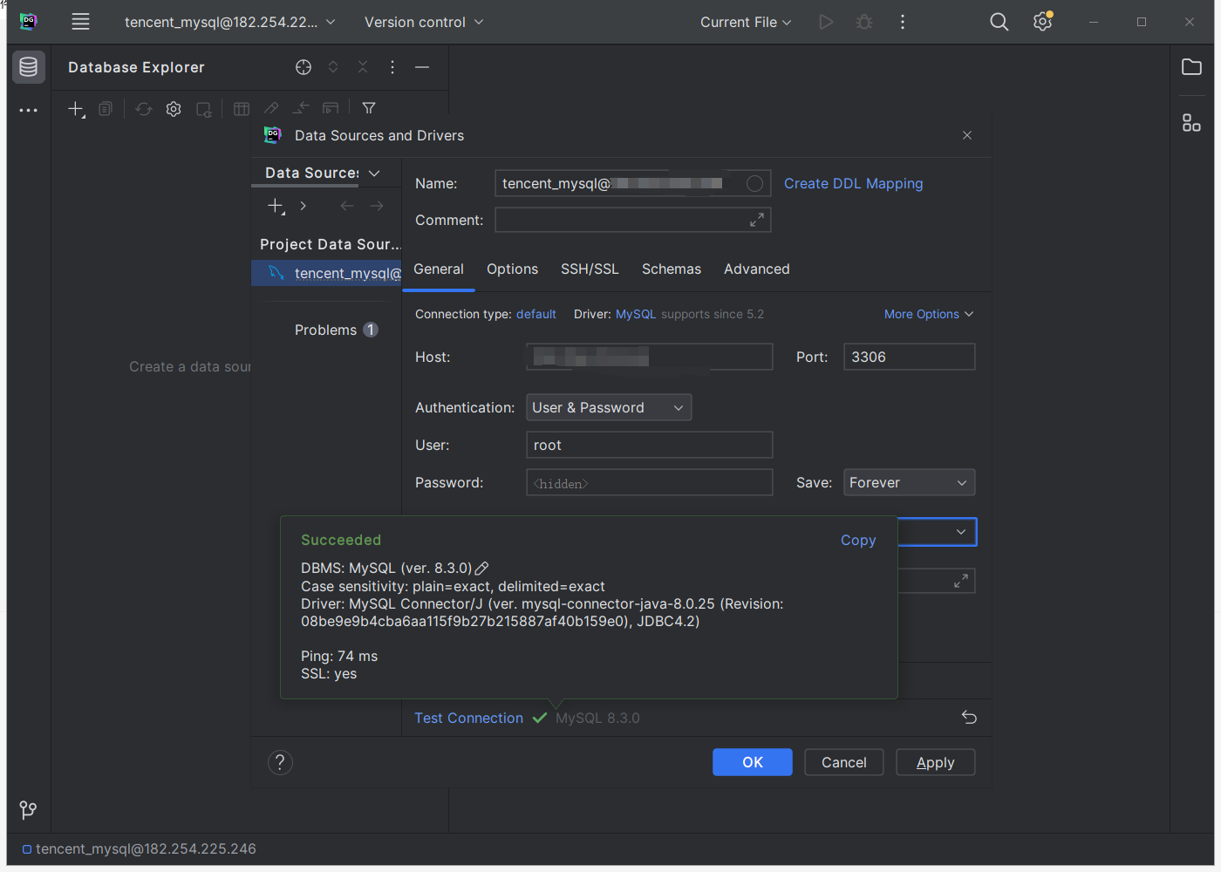This screenshot has height=872, width=1221.
Task: Click tencent_mysql@182.254.225.246 in status bar
Action: coord(146,848)
